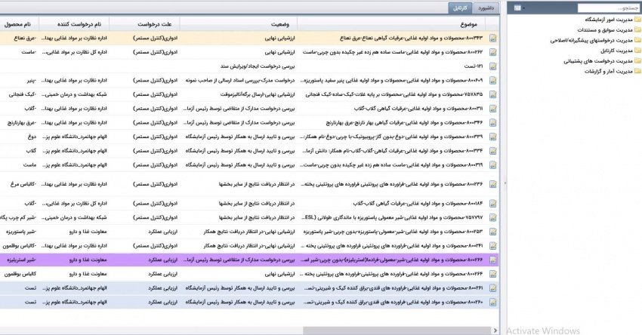Open edit icon for request 800346
The image size is (642, 335).
[x=493, y=123]
